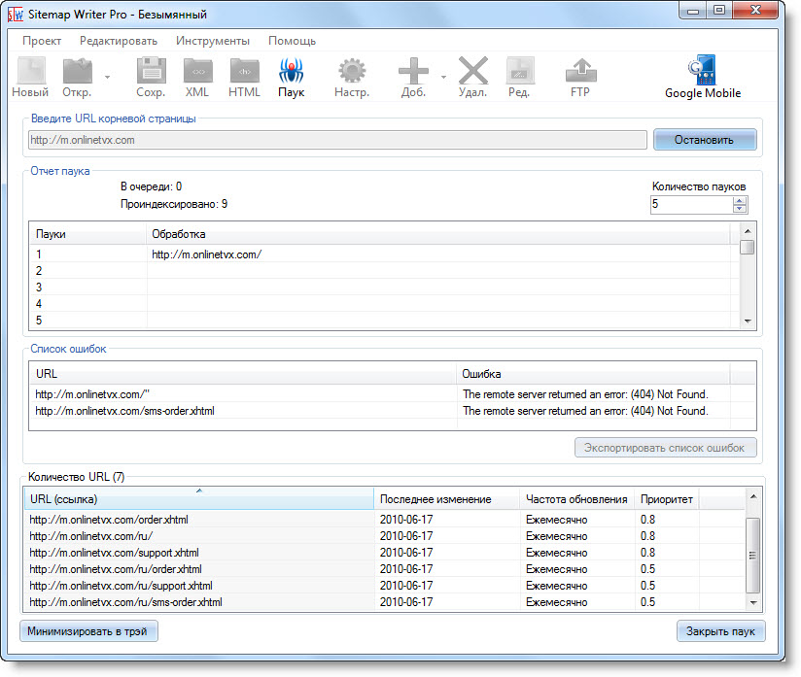Click the Sitemap Writer Pro title icon
This screenshot has height=677, width=801.
(x=16, y=15)
